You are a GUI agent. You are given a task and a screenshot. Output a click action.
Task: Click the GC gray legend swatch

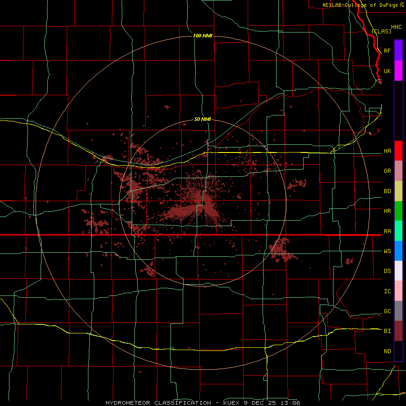pyautogui.click(x=398, y=311)
